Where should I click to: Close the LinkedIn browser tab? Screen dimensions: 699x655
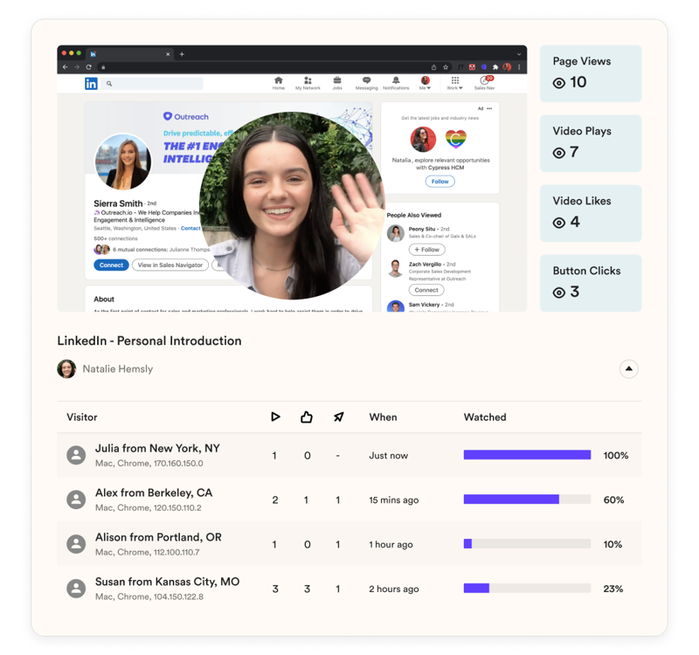pyautogui.click(x=168, y=54)
